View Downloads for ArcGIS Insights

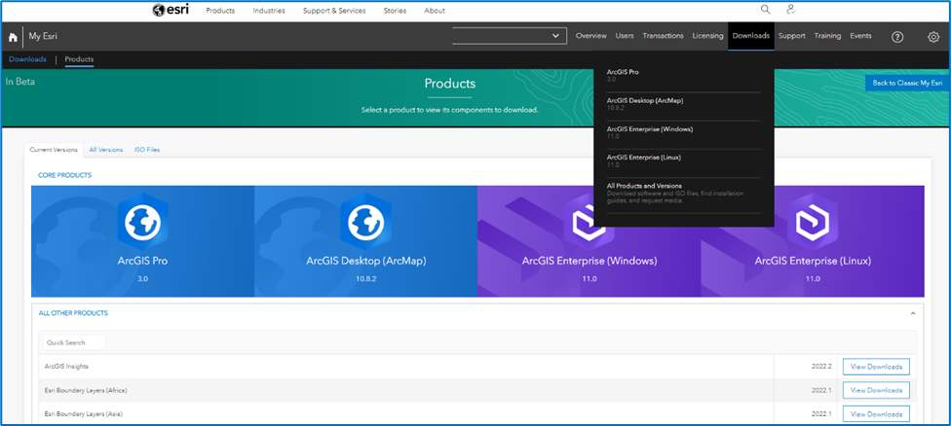pyautogui.click(x=876, y=367)
